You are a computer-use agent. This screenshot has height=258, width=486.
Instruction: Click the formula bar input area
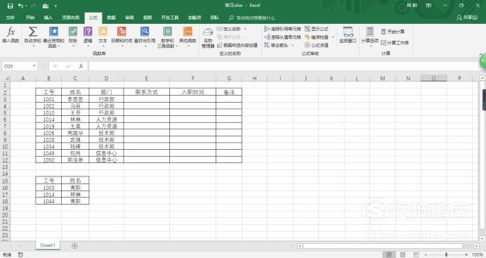click(284, 66)
